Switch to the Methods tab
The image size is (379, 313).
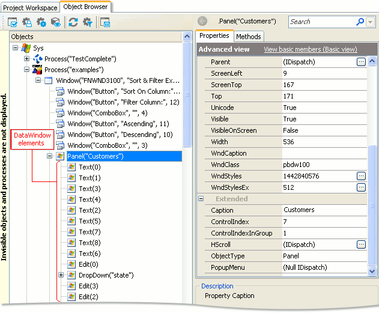[248, 37]
